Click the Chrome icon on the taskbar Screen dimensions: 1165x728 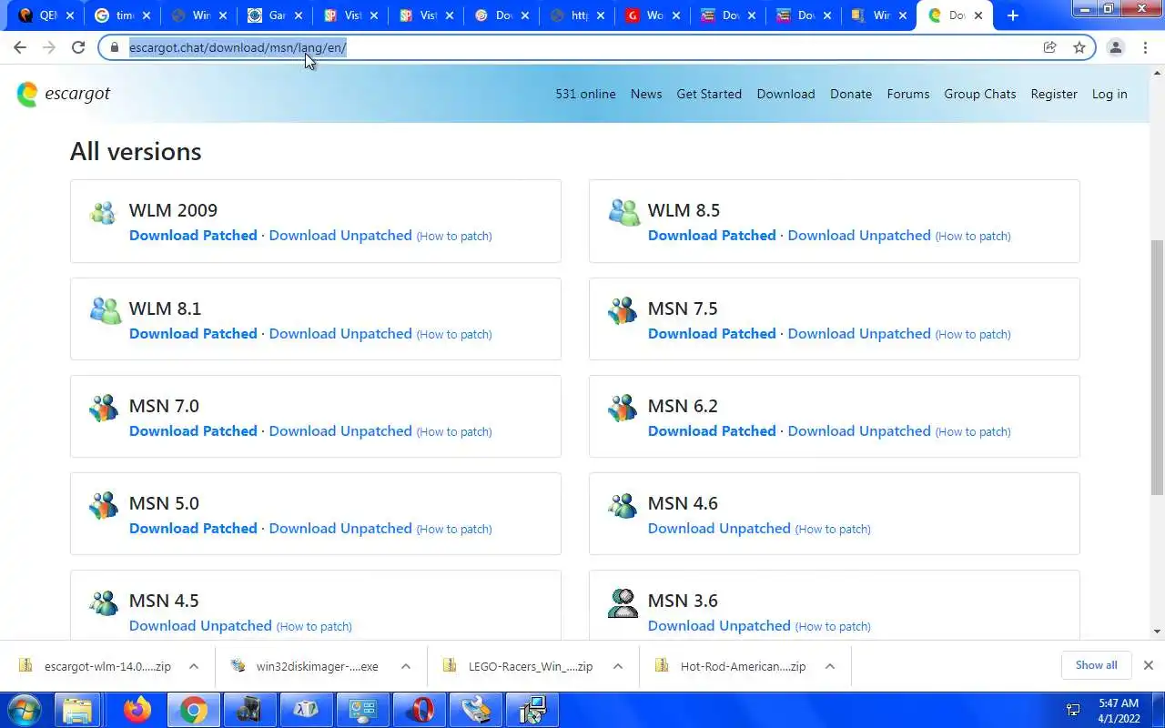[x=193, y=710]
